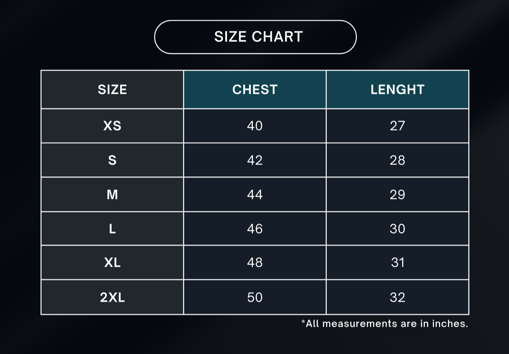
Task: Click length value 27 for XS
Action: click(x=397, y=126)
